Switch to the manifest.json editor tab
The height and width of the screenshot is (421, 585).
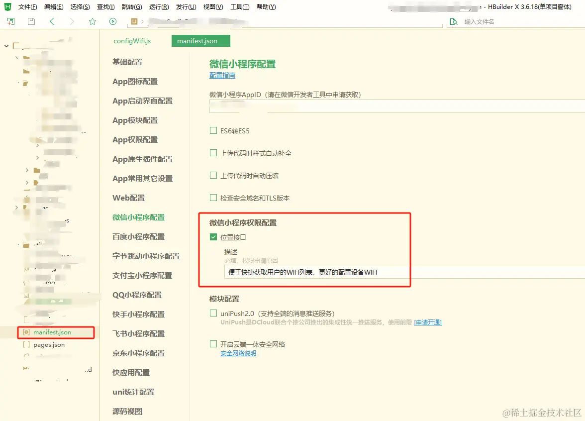[201, 41]
